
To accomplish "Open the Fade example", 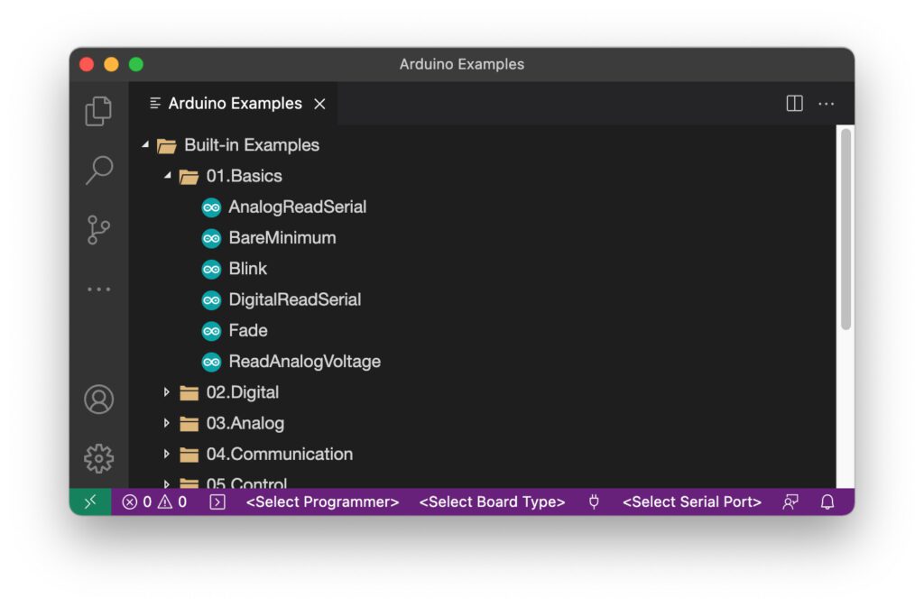I will (x=248, y=331).
